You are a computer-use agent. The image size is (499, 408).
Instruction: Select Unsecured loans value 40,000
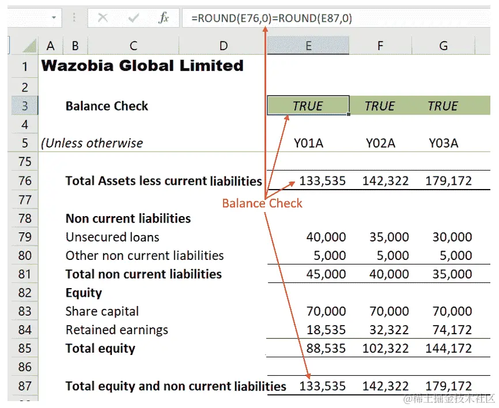tap(326, 237)
